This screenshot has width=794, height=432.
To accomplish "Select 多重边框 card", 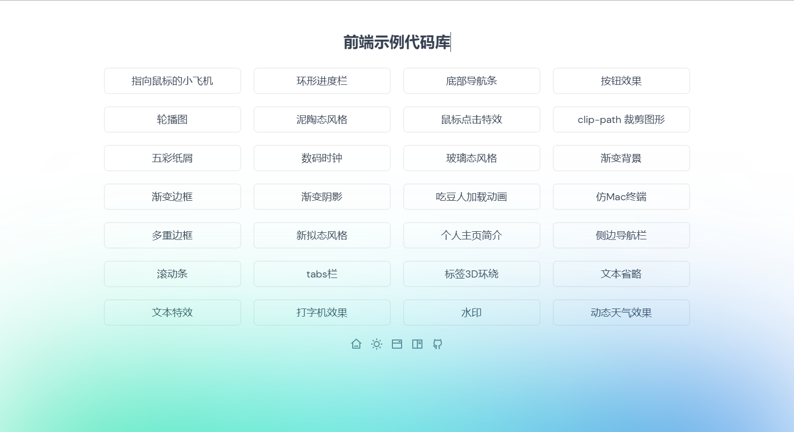I will pyautogui.click(x=173, y=235).
